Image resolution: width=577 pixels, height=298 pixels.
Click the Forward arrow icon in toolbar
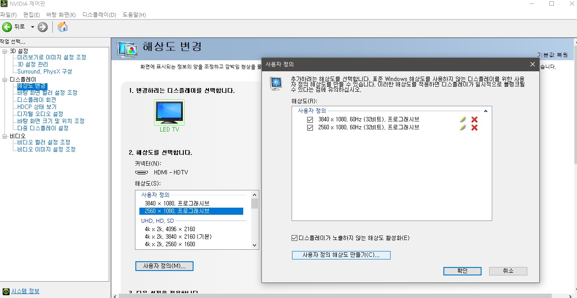point(43,27)
